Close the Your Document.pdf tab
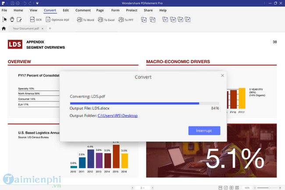 tap(43, 29)
